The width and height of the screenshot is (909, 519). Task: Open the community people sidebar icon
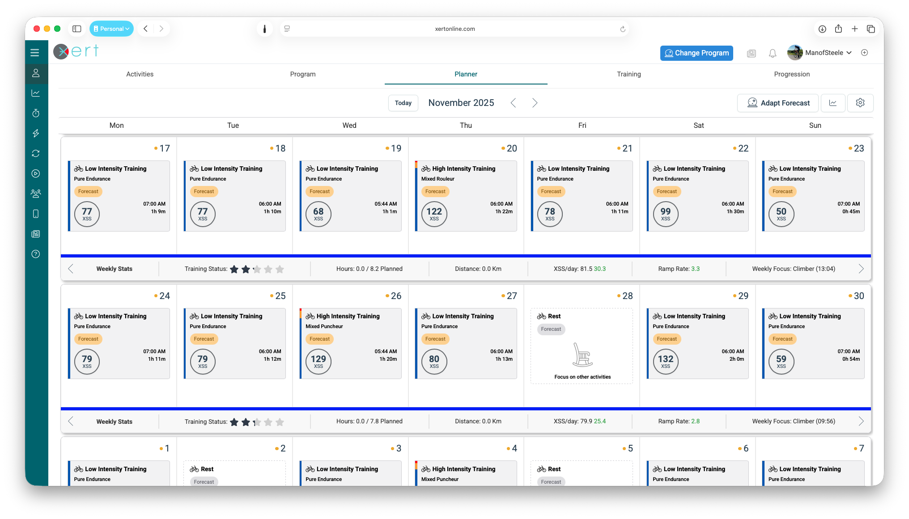click(x=36, y=194)
